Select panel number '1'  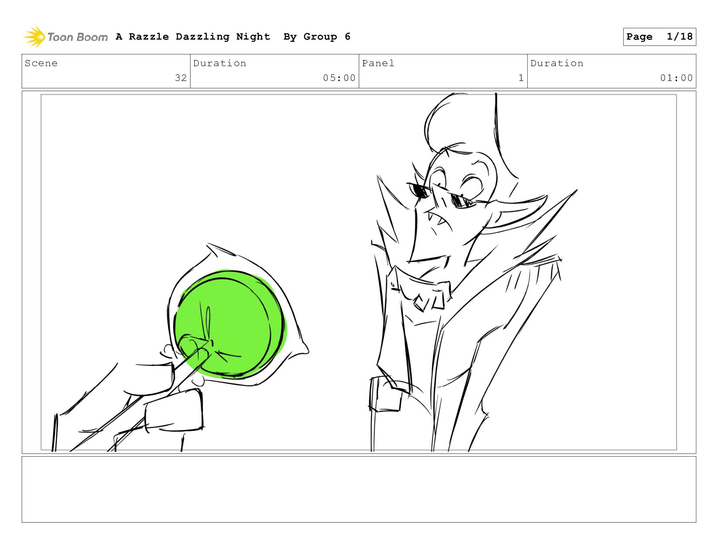(521, 78)
